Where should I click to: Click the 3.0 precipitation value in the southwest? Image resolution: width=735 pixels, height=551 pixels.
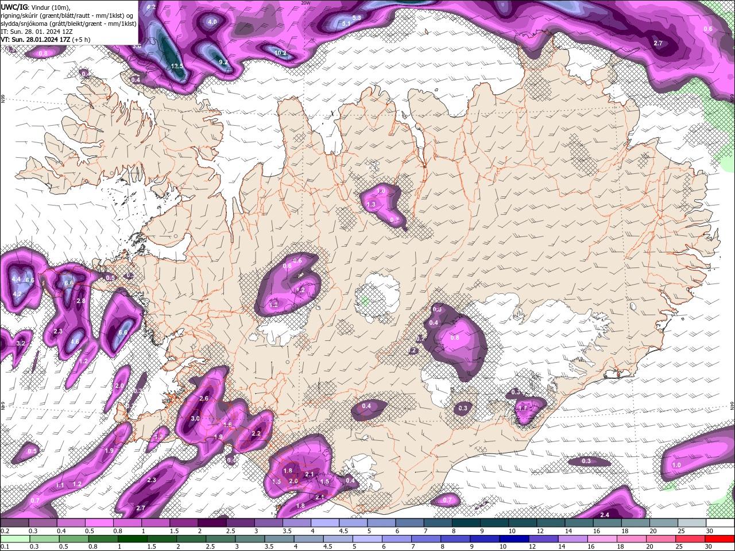[x=195, y=418]
